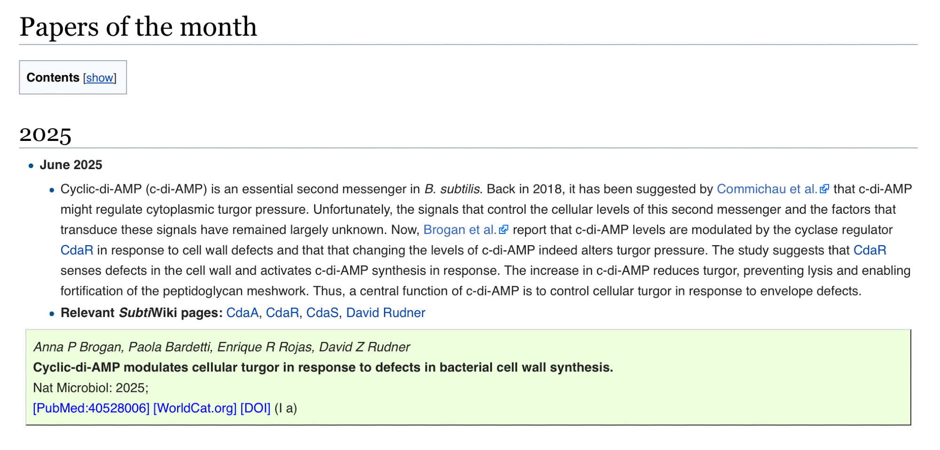The height and width of the screenshot is (450, 940).
Task: Open the David Rudner wiki page link
Action: click(x=385, y=313)
